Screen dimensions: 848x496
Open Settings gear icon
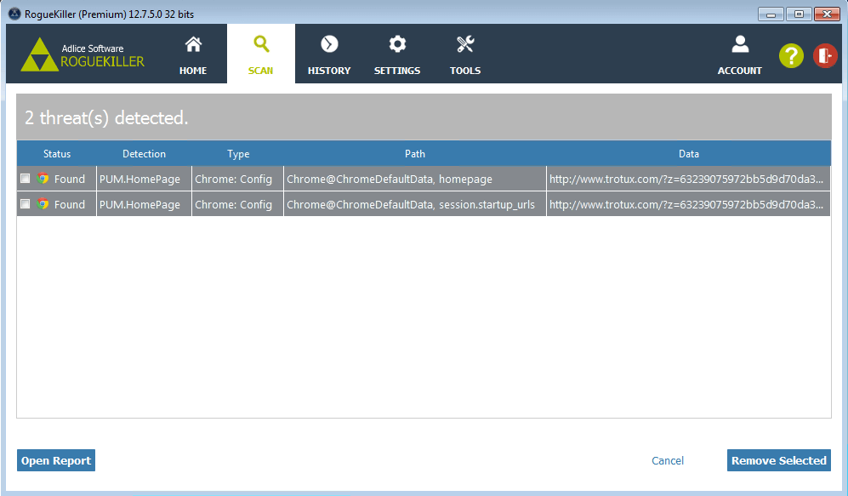click(397, 44)
